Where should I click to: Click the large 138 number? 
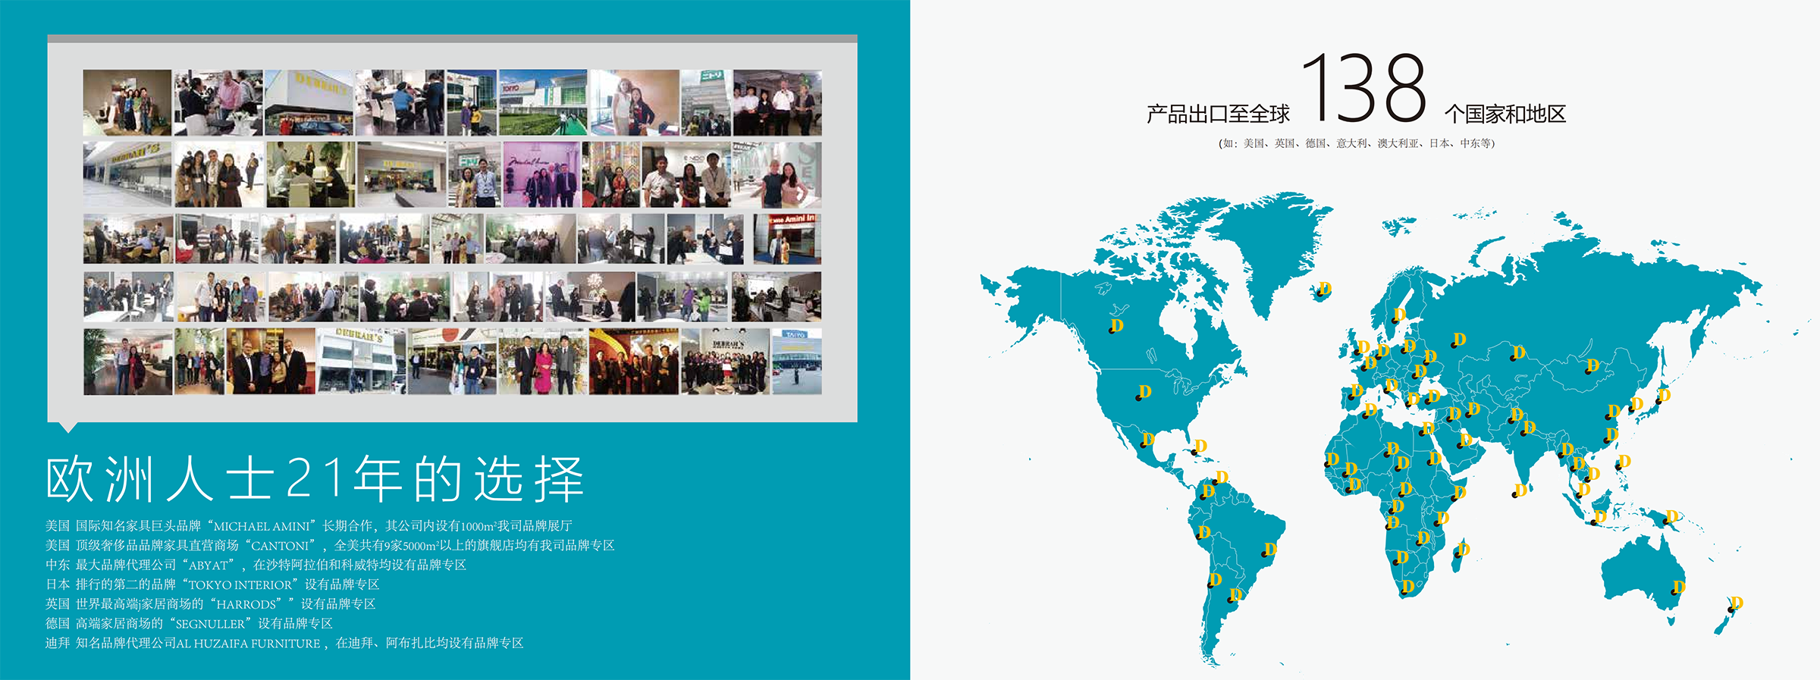pyautogui.click(x=1365, y=89)
